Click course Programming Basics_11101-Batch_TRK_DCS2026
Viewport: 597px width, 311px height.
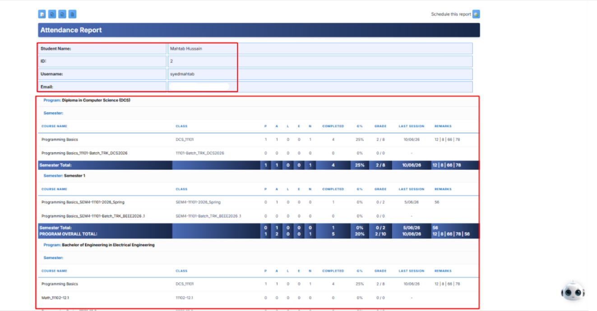(x=84, y=153)
